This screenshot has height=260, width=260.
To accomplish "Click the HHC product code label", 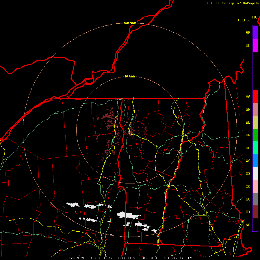I will click(x=254, y=17).
